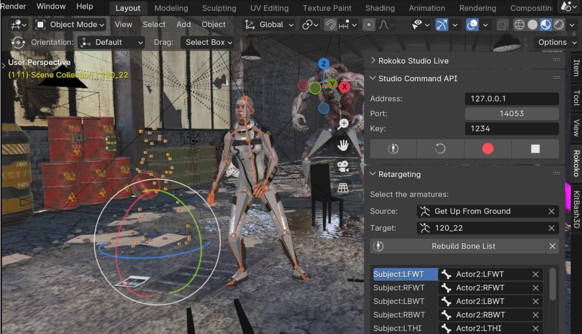Toggle proportional editing

click(x=368, y=25)
